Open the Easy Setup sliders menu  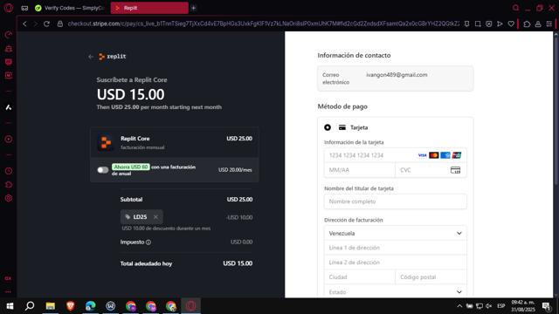[x=549, y=24]
